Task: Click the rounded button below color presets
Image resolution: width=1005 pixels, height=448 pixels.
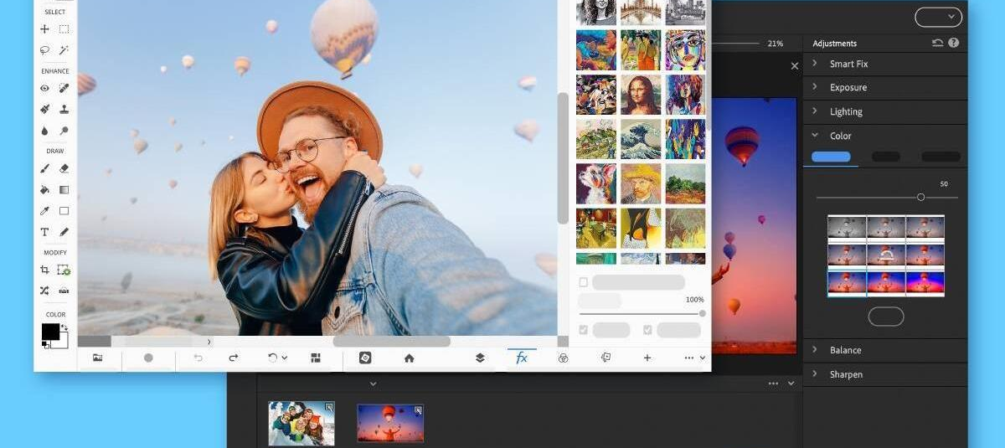Action: click(886, 317)
